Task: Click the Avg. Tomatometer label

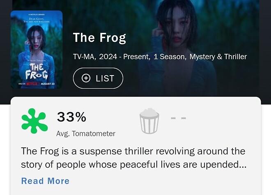Action: pyautogui.click(x=86, y=133)
